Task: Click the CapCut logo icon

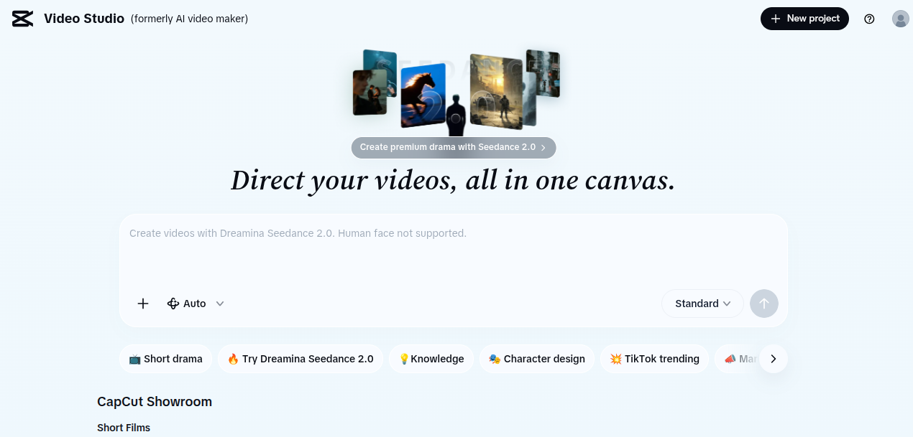Action: pyautogui.click(x=22, y=19)
